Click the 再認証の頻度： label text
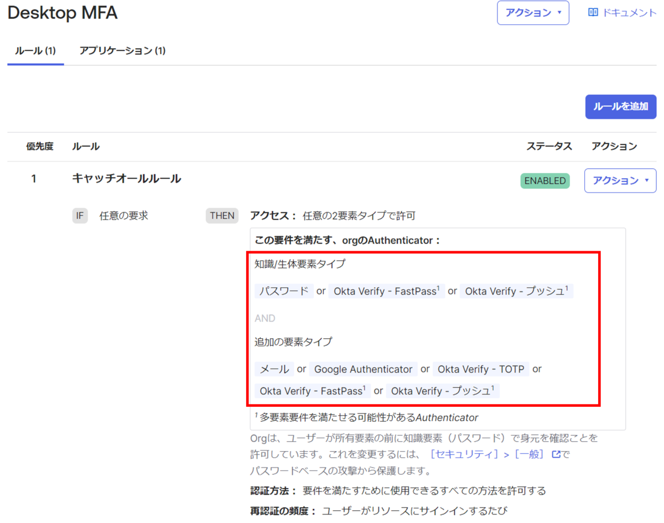 (283, 510)
